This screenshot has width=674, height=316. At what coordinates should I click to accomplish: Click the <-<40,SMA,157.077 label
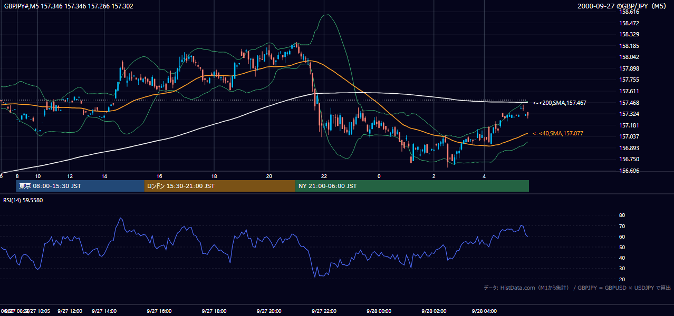(x=558, y=134)
